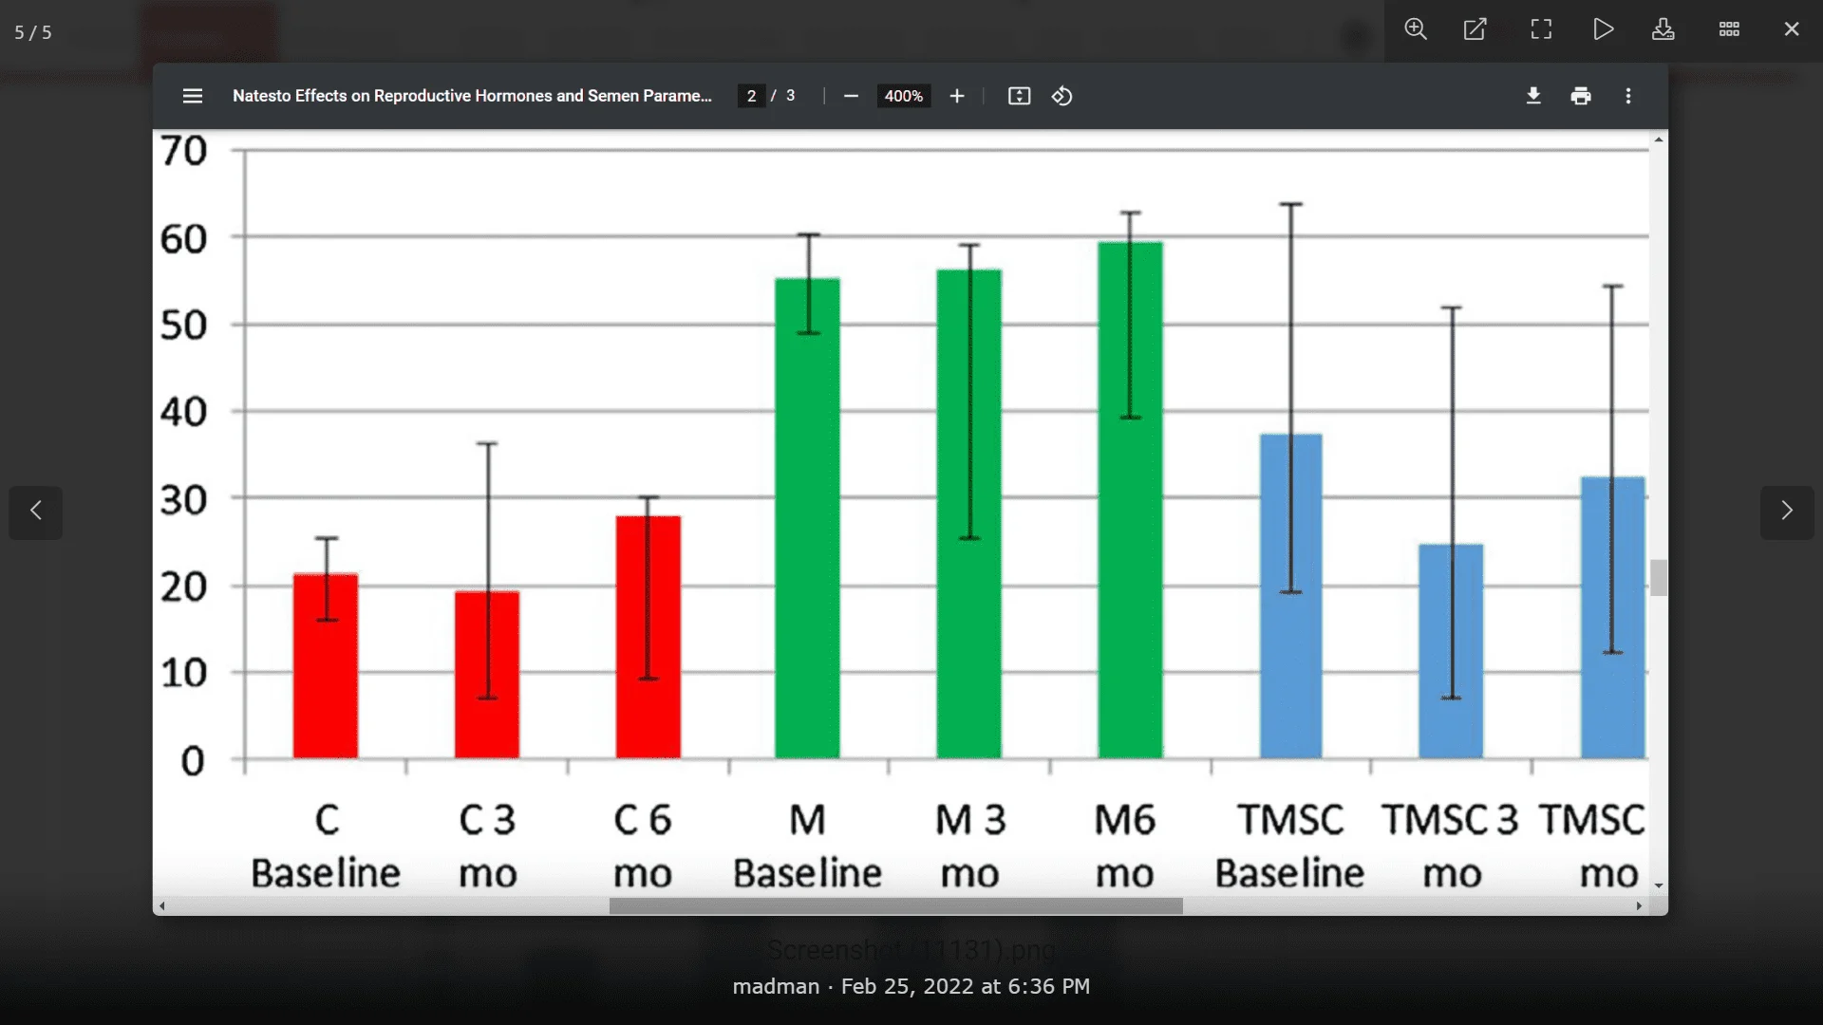Click the scroll down arrow of PDF viewer
Viewport: 1823px width, 1025px height.
coord(1659,885)
